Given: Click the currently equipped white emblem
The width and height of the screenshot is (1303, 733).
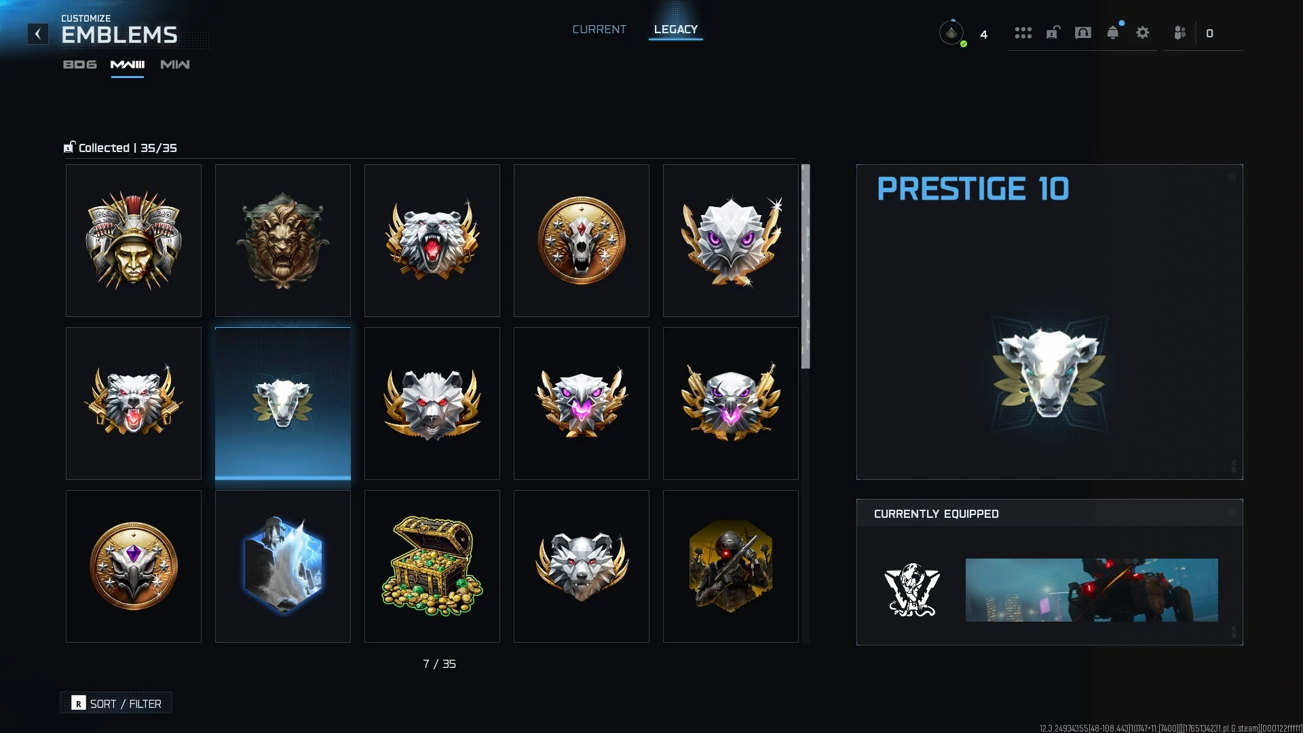Looking at the screenshot, I should point(913,590).
